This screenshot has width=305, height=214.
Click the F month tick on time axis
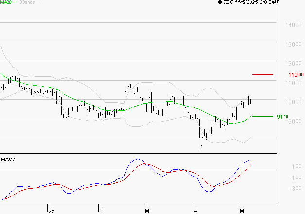101,211
